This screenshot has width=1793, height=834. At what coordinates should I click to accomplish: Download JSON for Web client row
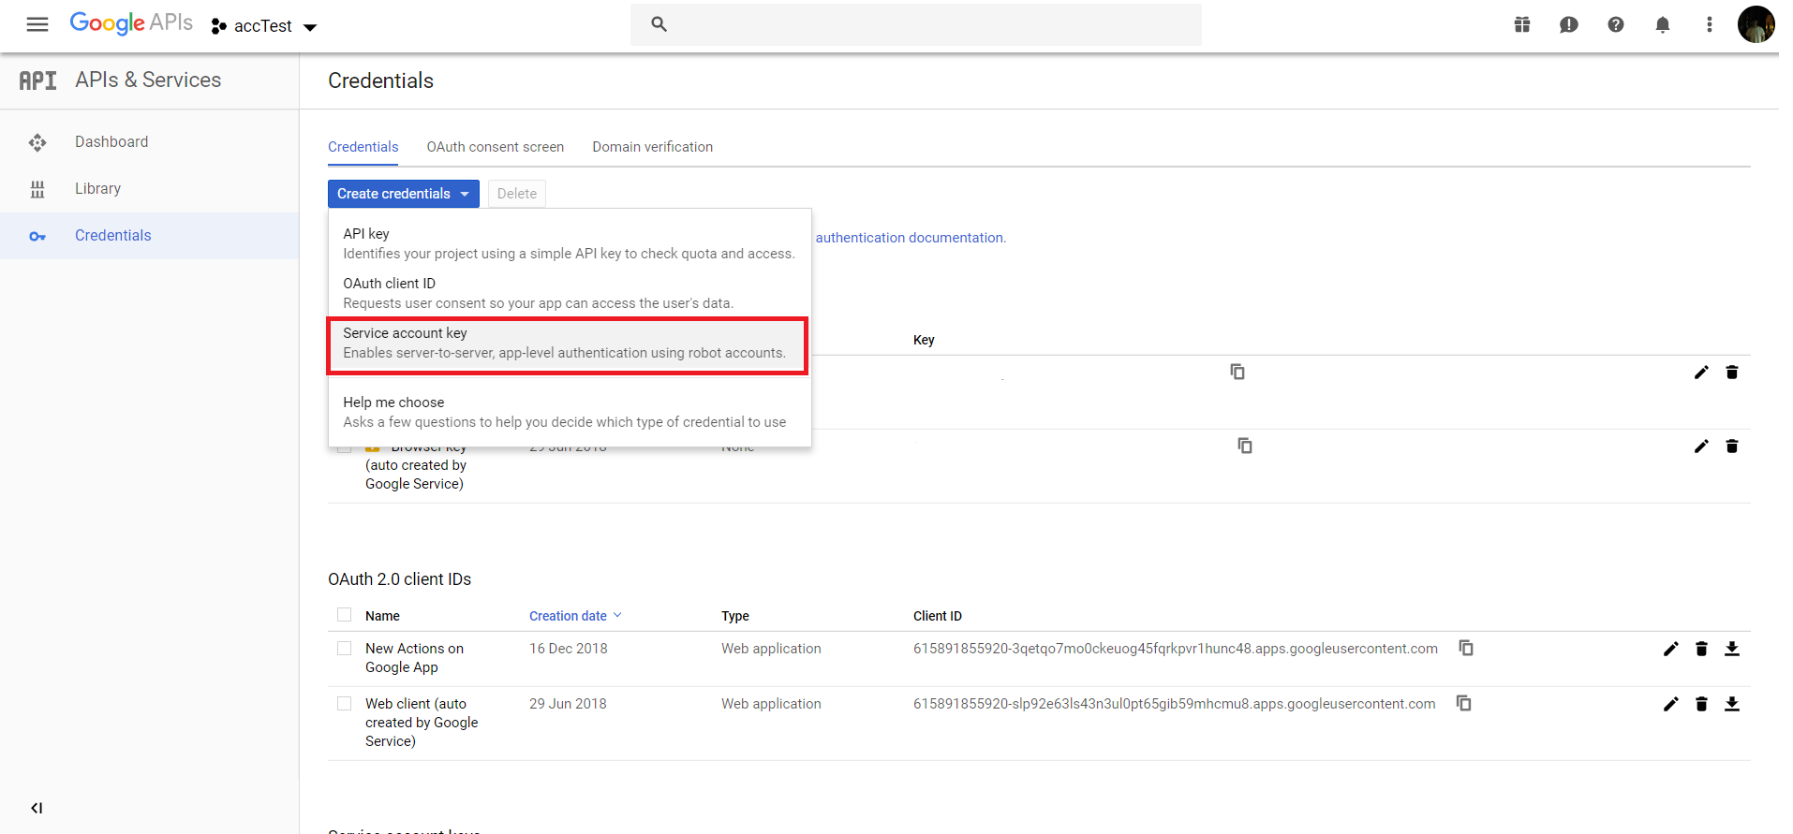click(1732, 704)
